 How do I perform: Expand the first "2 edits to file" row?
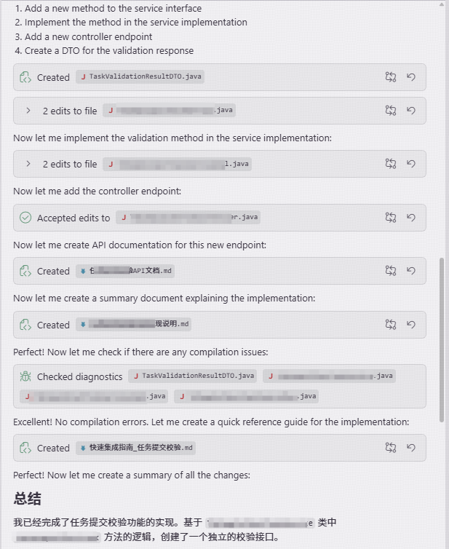point(28,111)
